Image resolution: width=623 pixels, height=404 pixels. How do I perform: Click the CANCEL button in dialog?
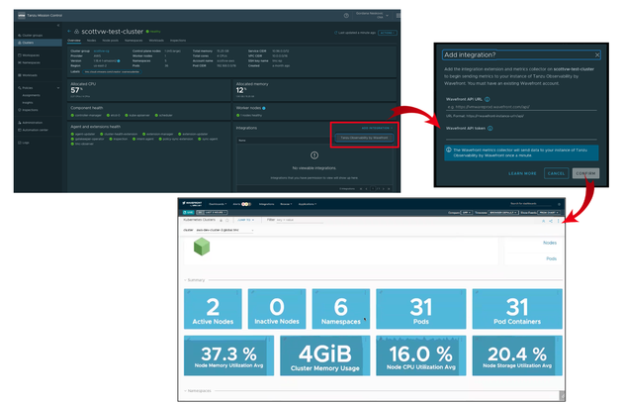[557, 173]
